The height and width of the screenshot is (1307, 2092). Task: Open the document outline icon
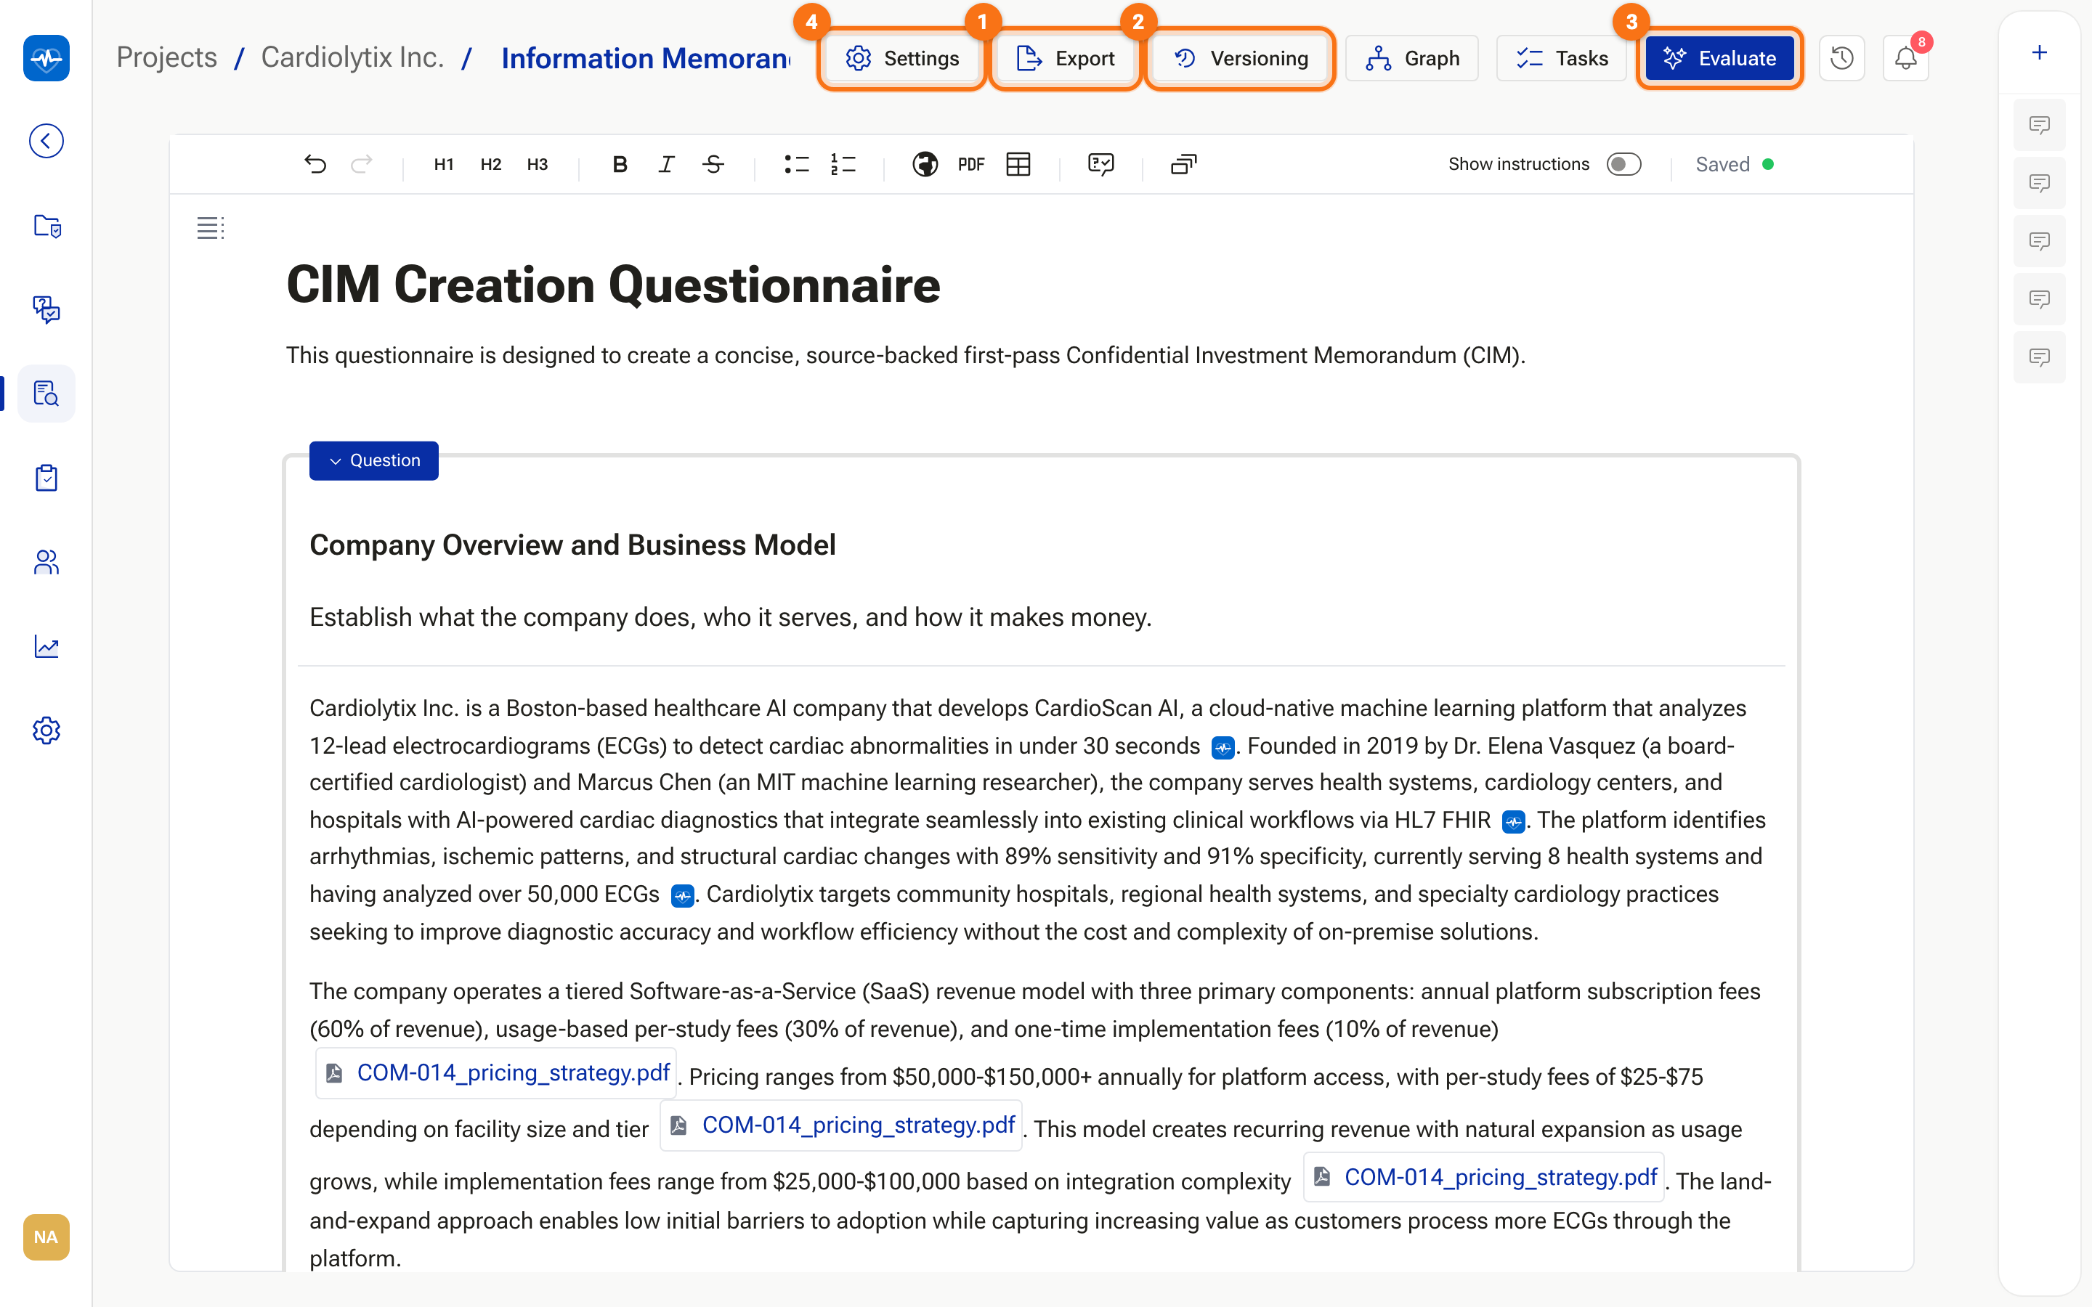[x=210, y=228]
